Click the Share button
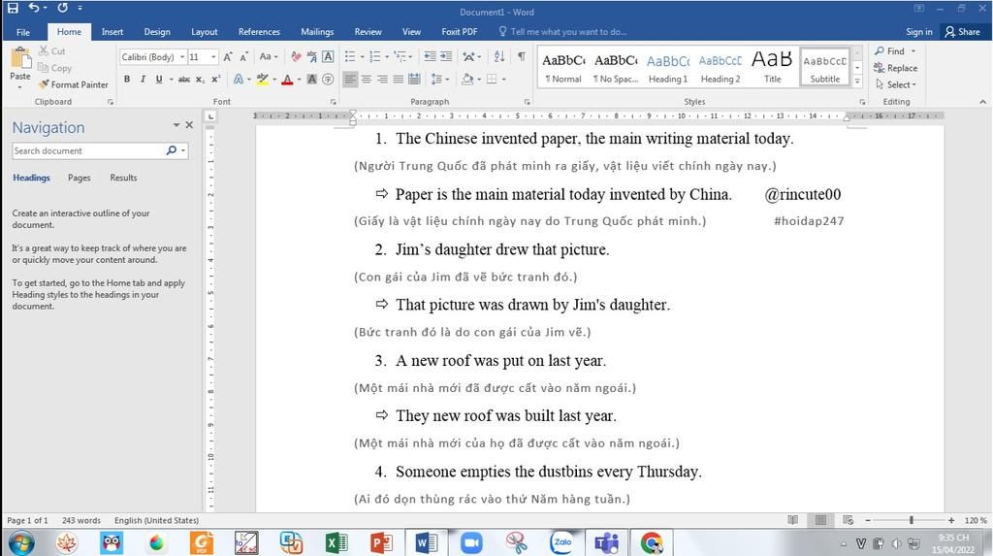This screenshot has width=993, height=556. [x=963, y=32]
